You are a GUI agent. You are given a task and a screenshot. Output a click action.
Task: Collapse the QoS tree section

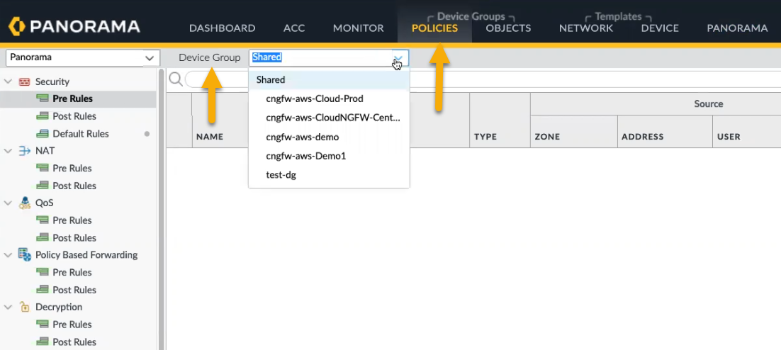[x=8, y=203]
